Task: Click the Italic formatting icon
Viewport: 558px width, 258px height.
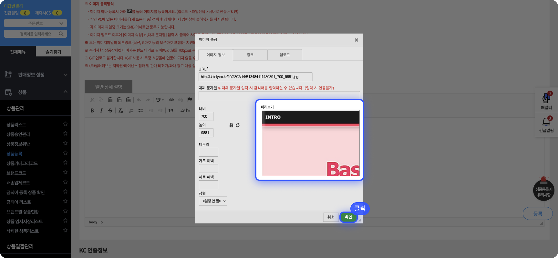Action: pos(101,111)
